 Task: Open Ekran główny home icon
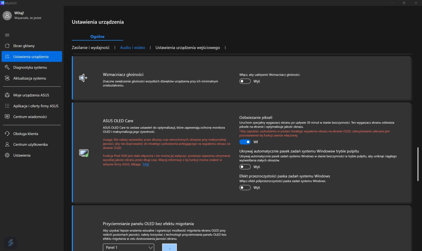click(x=7, y=46)
